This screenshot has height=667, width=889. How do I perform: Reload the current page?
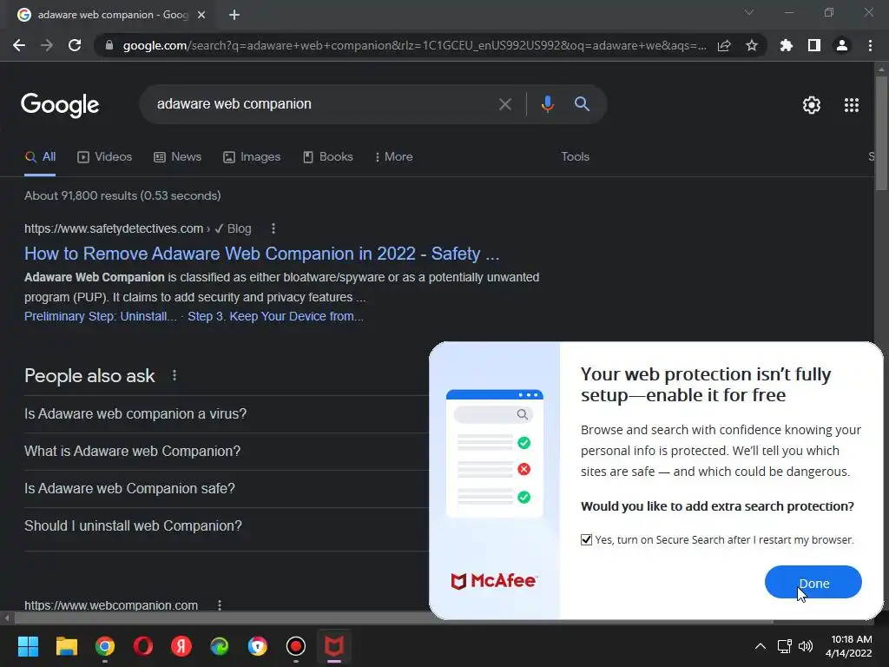(75, 45)
